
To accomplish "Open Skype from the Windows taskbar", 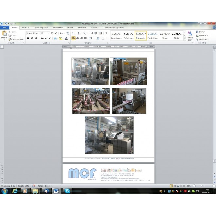I will 67,191.
